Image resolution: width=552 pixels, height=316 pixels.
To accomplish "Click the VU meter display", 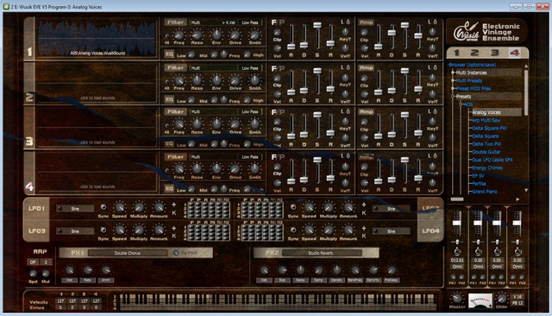I will point(480,300).
